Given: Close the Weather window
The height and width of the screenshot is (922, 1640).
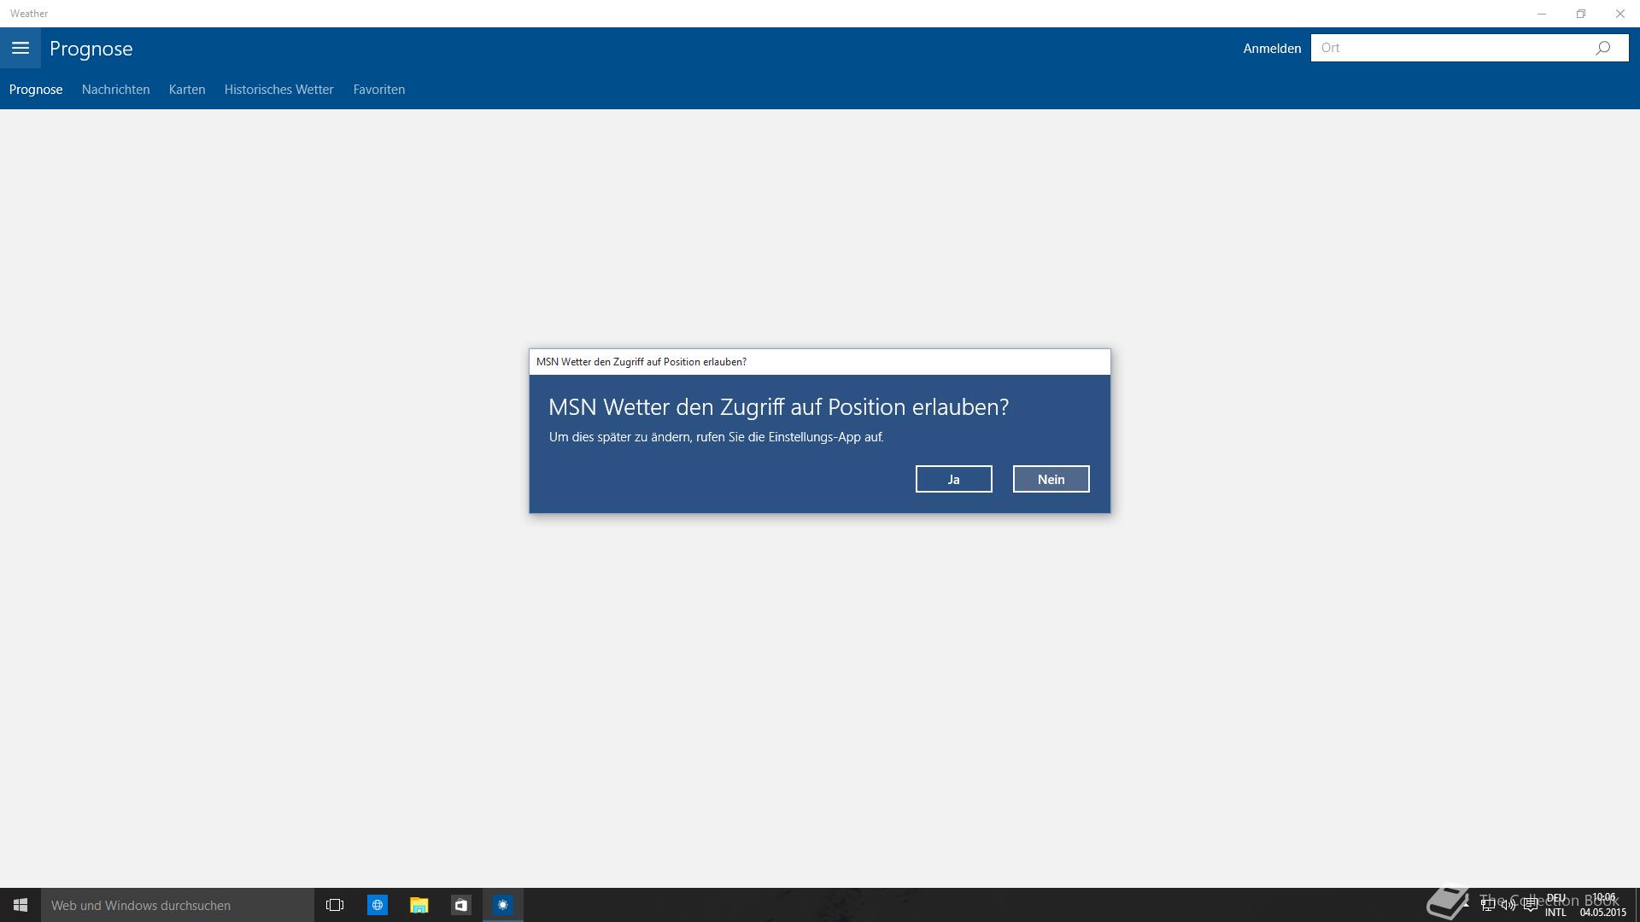Looking at the screenshot, I should coord(1620,14).
